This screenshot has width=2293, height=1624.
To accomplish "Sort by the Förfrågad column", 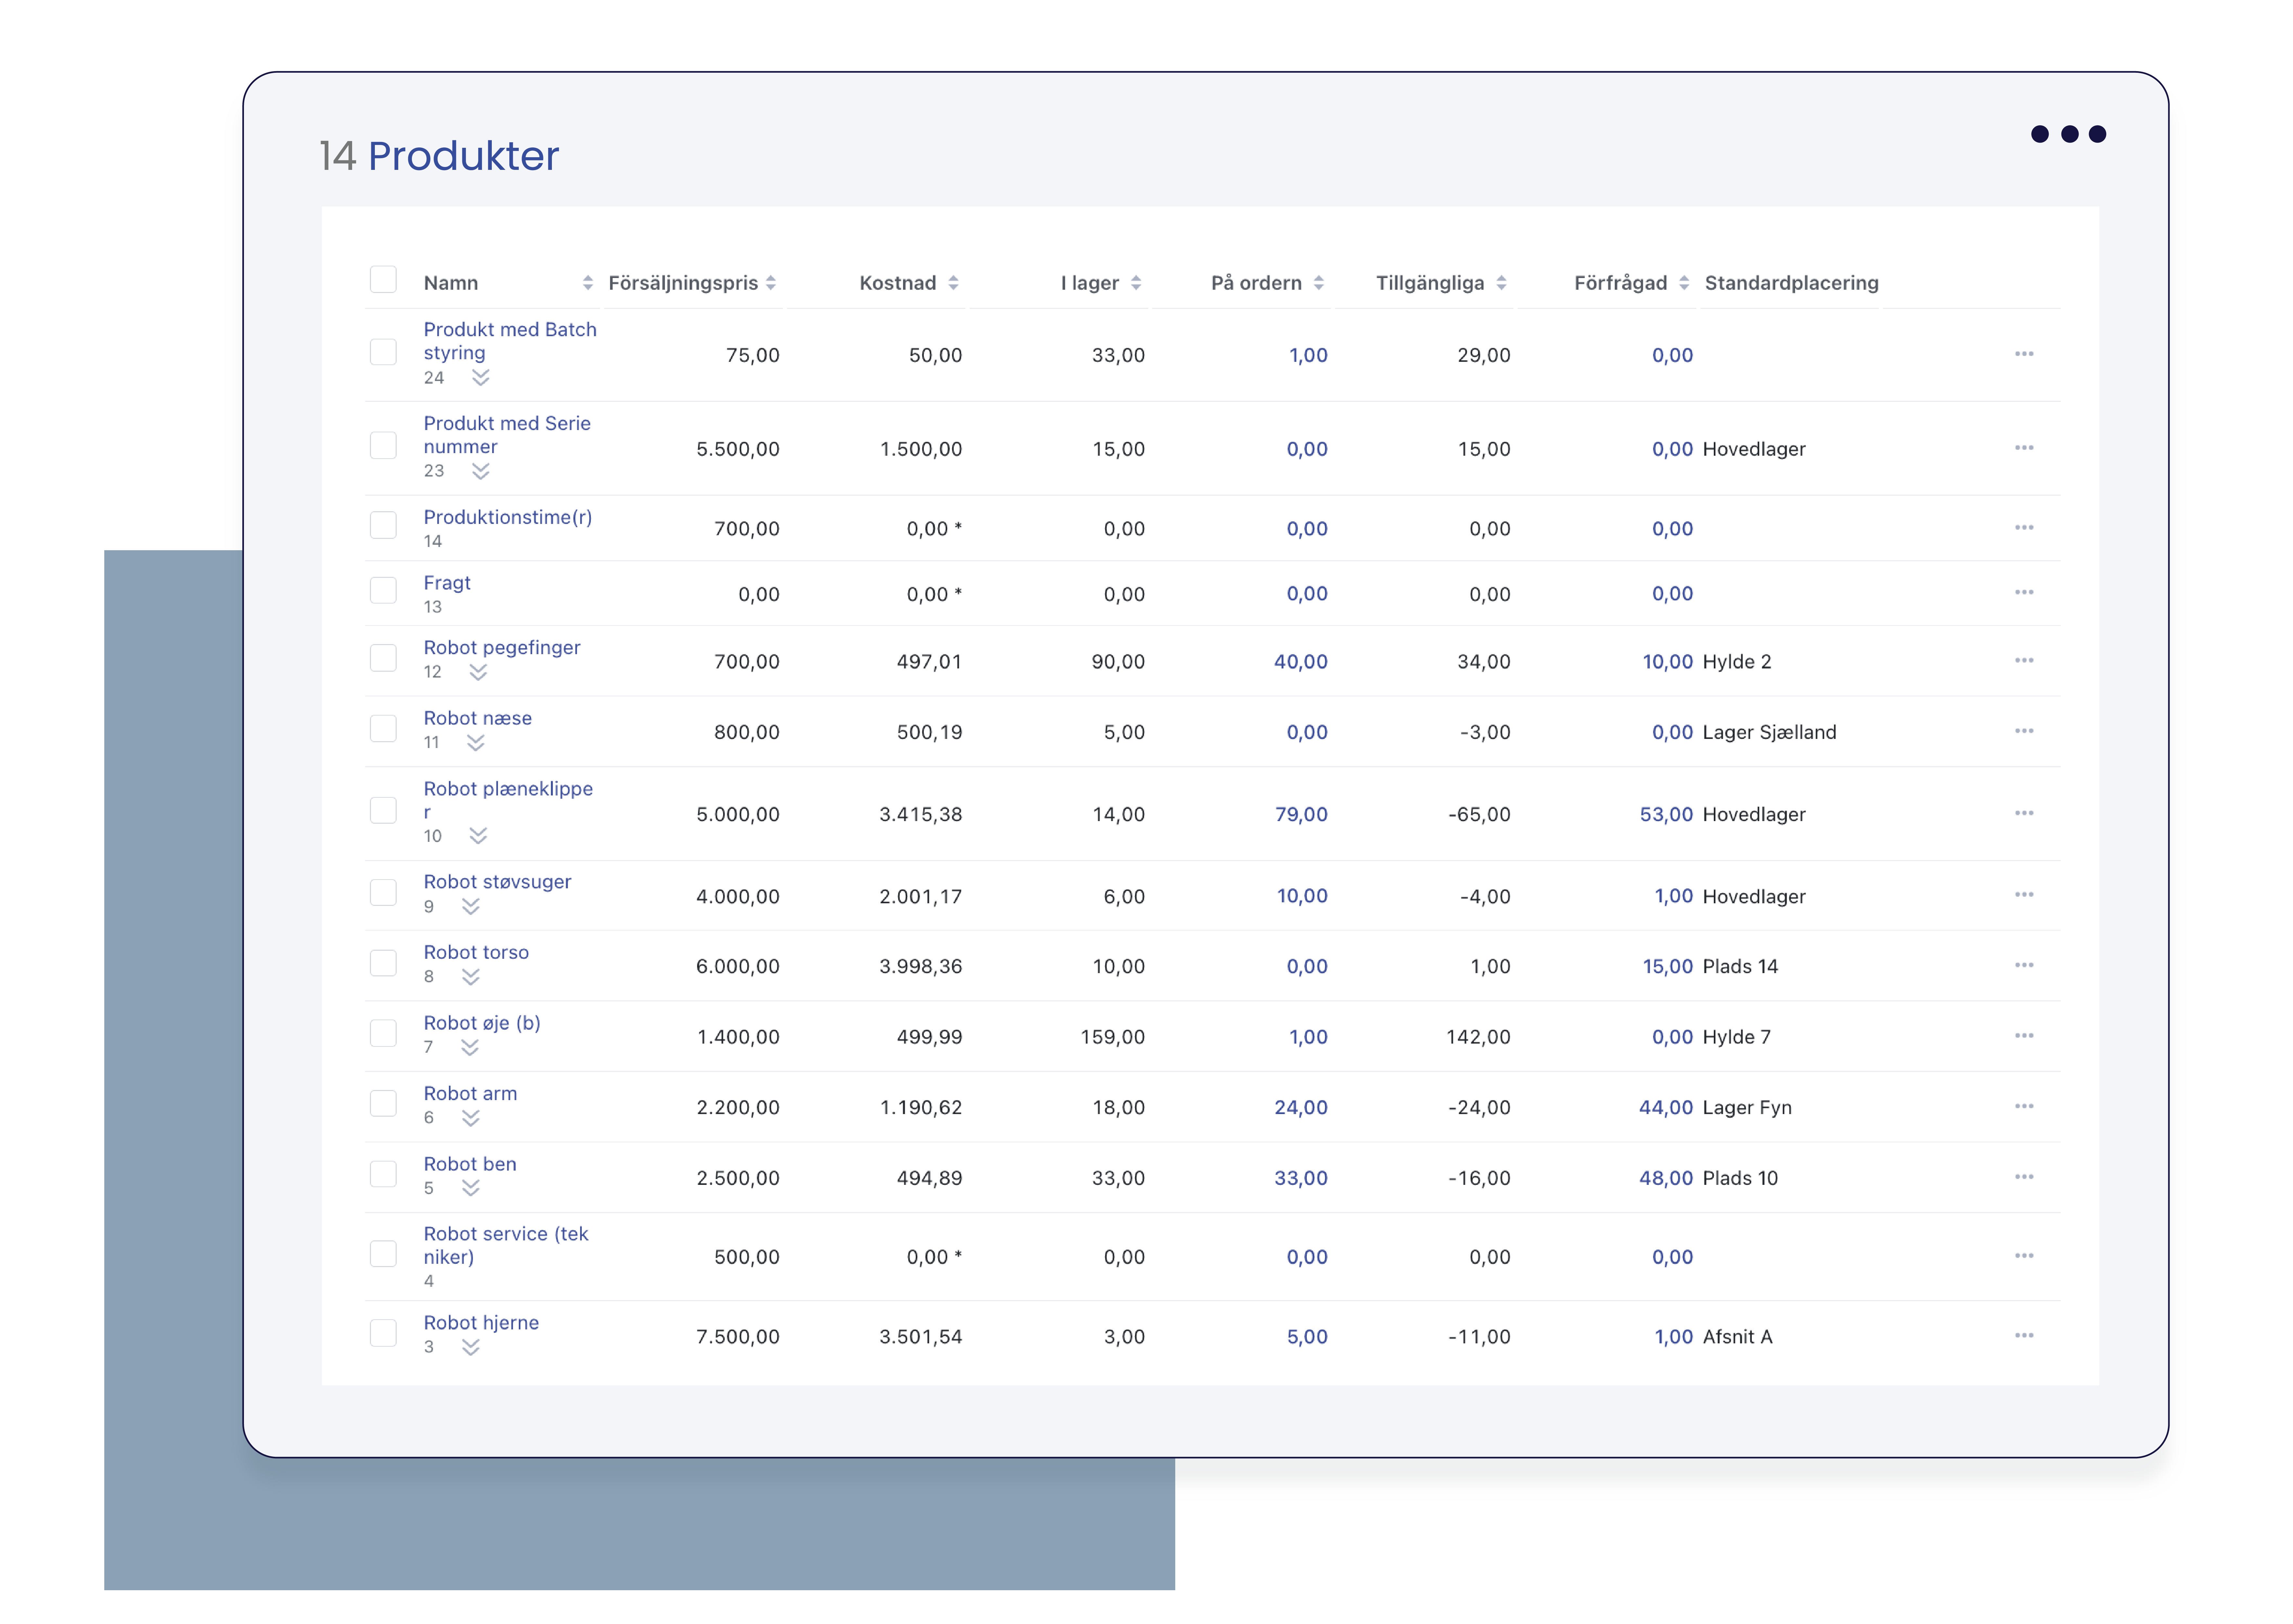I will [1684, 283].
